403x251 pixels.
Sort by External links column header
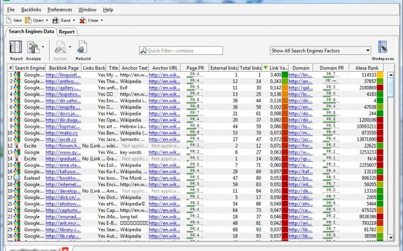pyautogui.click(x=224, y=68)
